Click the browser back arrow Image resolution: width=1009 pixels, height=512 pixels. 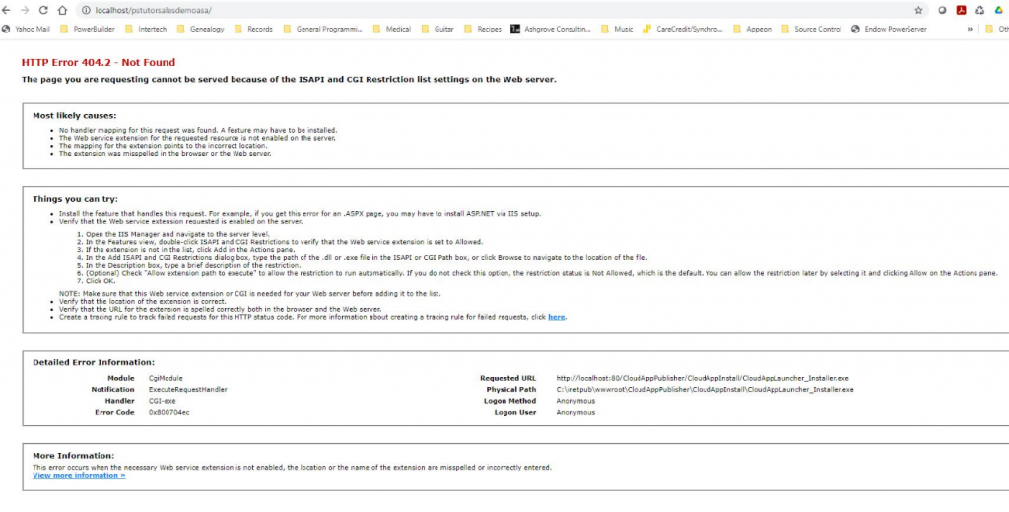[x=8, y=10]
